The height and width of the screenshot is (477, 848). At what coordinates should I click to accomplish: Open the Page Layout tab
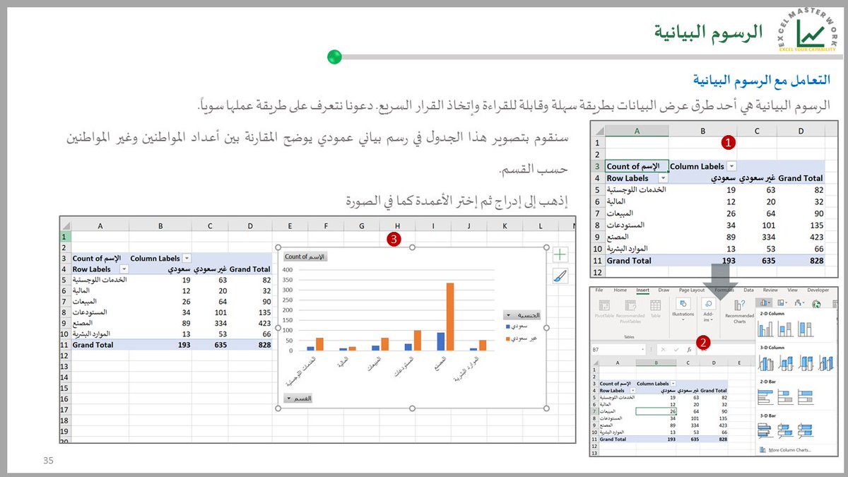pyautogui.click(x=692, y=290)
